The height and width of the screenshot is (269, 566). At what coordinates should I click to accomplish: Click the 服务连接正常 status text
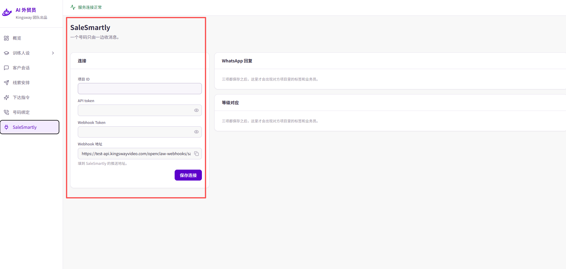[x=90, y=7]
